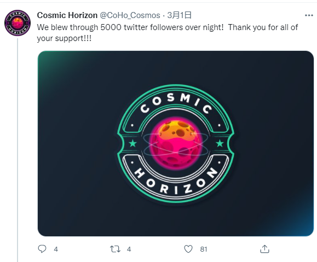
Task: Select the tweet text about 5000 followers
Action: point(168,33)
